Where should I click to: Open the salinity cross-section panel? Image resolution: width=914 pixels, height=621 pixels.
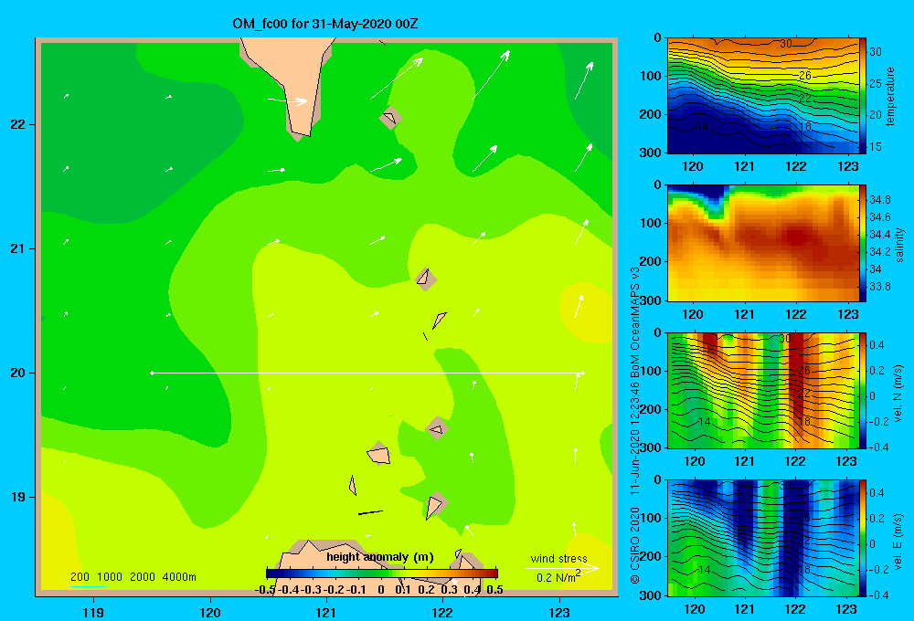pos(763,243)
